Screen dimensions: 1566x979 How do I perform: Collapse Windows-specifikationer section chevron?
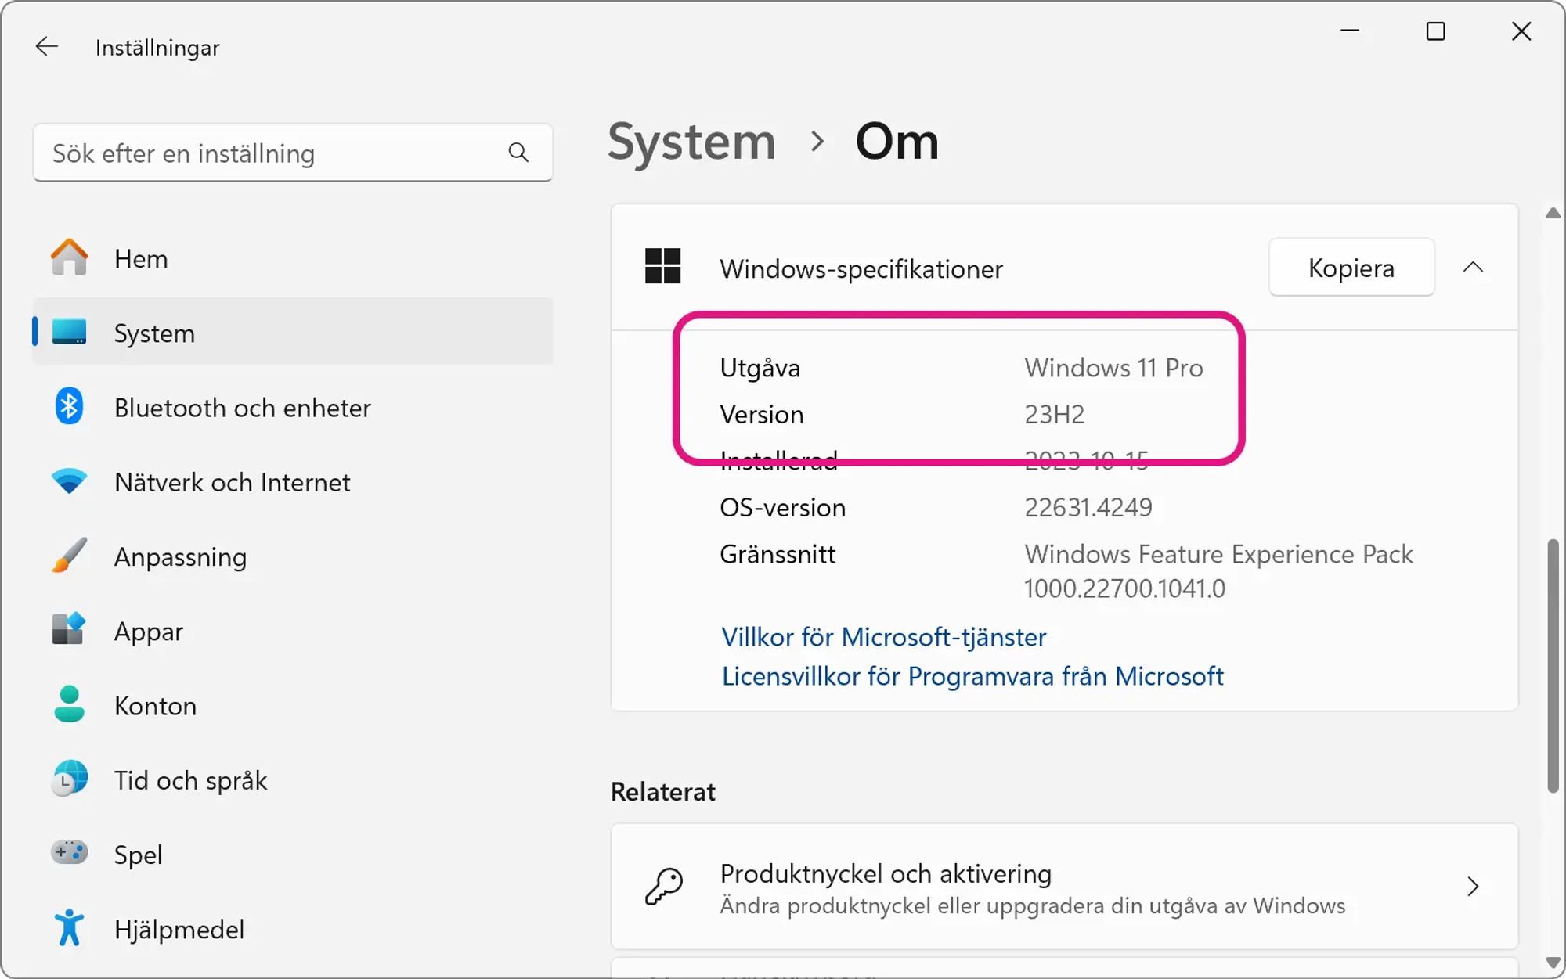(1473, 267)
